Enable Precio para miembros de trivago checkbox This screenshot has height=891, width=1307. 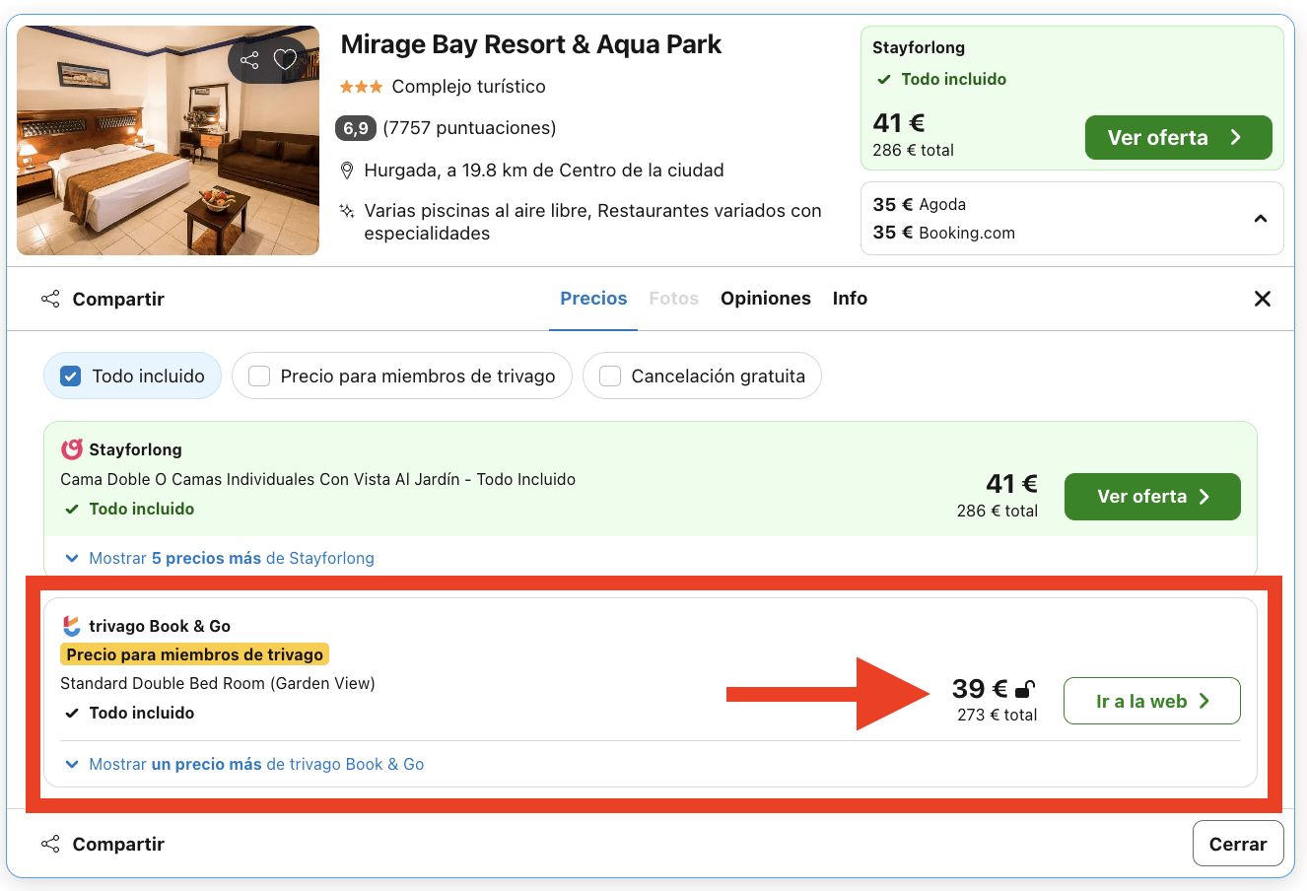coord(259,376)
